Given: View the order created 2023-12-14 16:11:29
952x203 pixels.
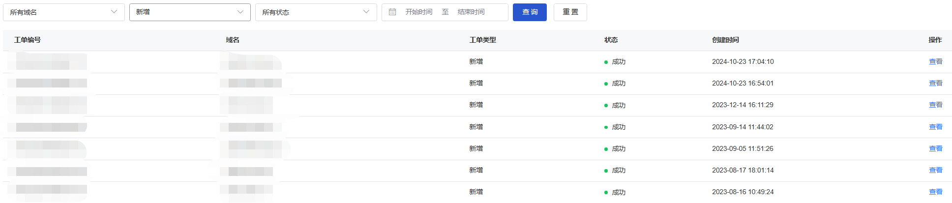Looking at the screenshot, I should (x=935, y=105).
